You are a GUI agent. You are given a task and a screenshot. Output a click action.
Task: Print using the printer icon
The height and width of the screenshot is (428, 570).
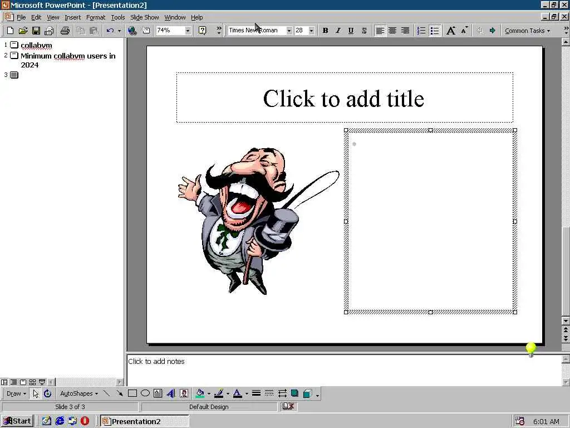(65, 31)
